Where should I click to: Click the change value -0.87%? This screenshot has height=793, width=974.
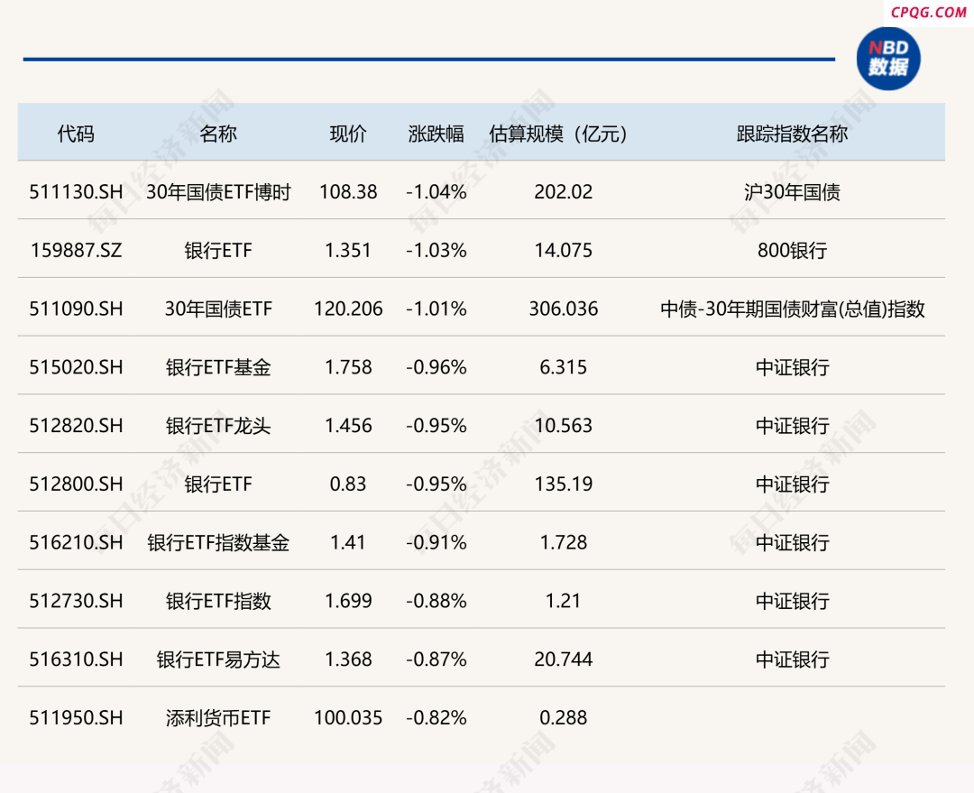[436, 659]
